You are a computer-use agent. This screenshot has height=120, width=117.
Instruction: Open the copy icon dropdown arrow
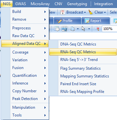(78, 29)
